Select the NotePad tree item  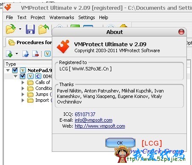pyautogui.click(x=40, y=70)
